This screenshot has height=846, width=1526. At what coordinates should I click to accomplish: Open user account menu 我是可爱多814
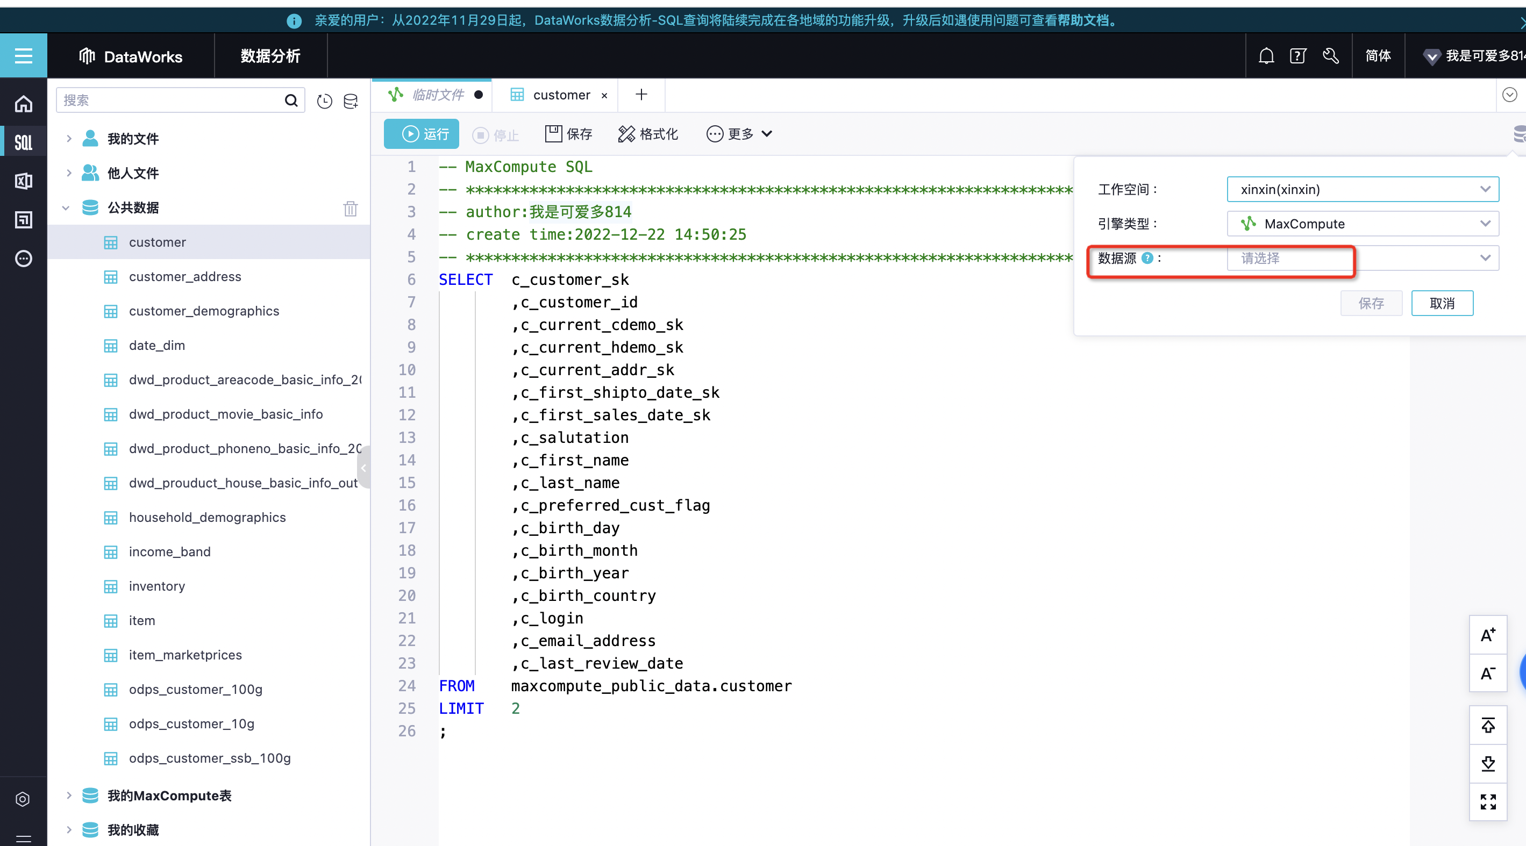[1473, 56]
